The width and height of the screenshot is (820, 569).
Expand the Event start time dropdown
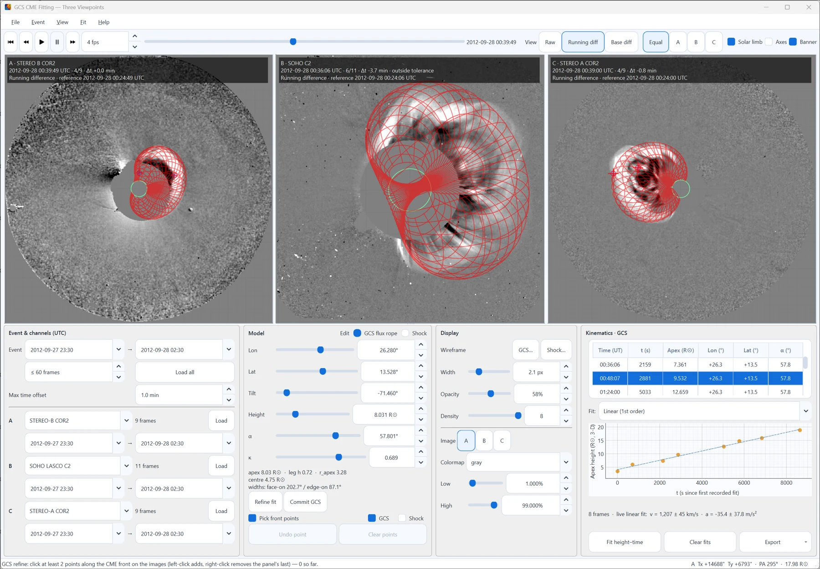coord(118,350)
